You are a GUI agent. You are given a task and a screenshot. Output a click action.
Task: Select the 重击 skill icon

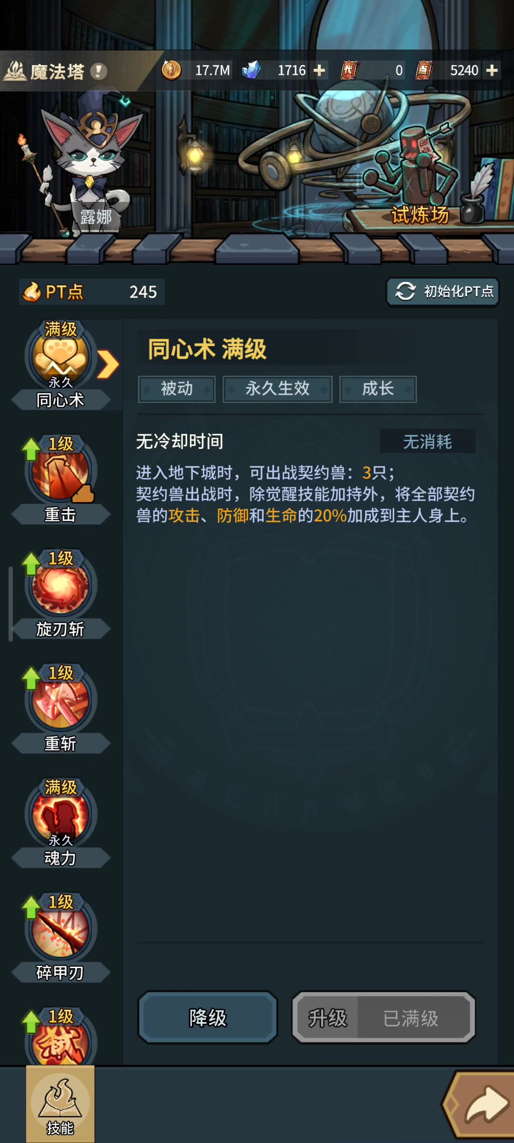pyautogui.click(x=60, y=471)
